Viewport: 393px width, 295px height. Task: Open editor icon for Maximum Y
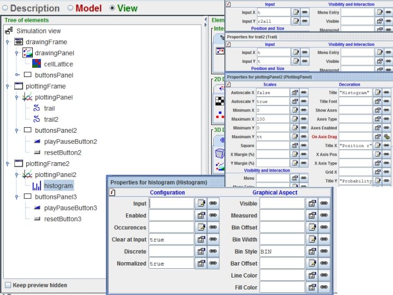295,137
